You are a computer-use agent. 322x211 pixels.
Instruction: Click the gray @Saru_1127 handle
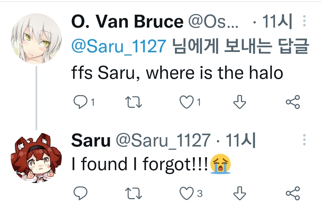pos(162,140)
